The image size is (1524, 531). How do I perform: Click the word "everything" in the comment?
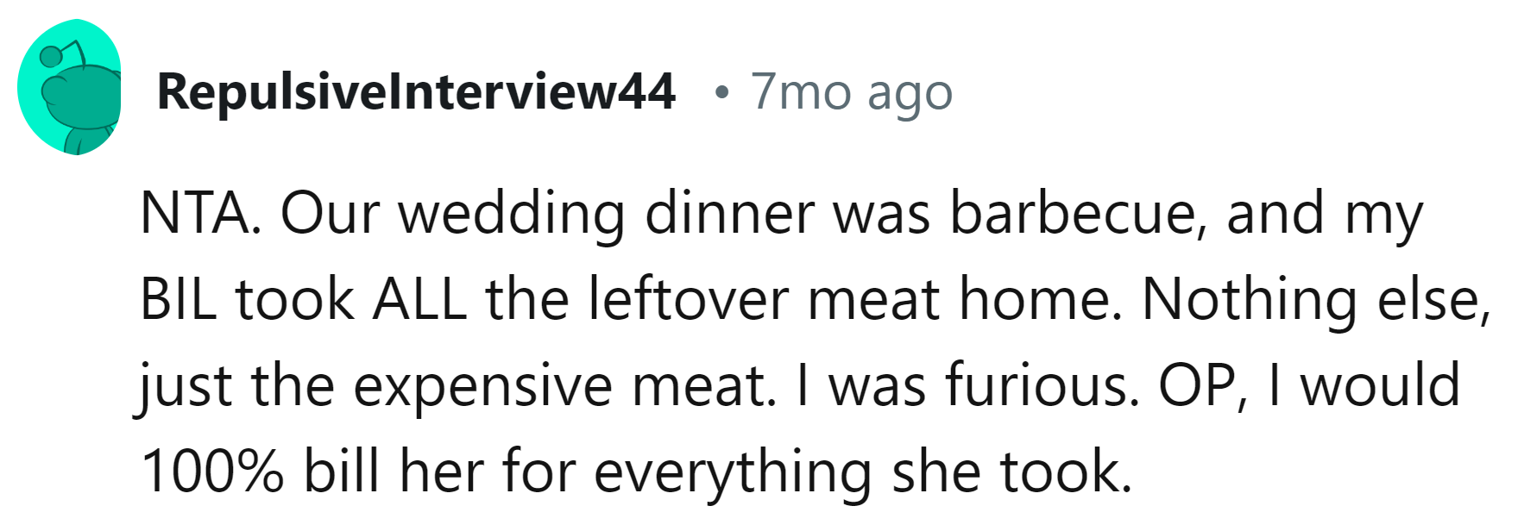click(x=734, y=472)
